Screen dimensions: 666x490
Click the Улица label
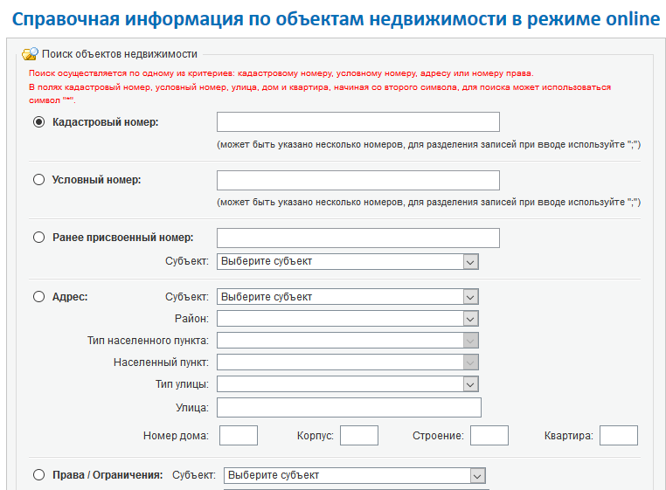pos(192,408)
